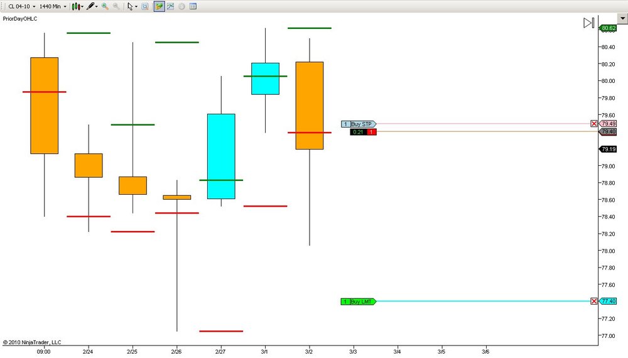Click the PriorDayOHLC indicator label

20,19
